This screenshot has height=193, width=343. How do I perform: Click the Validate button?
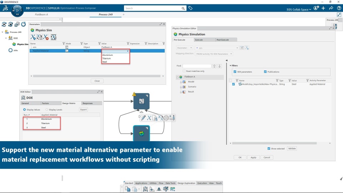coord(292,149)
